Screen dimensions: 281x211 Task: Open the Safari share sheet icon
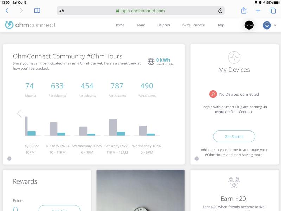coord(244,11)
